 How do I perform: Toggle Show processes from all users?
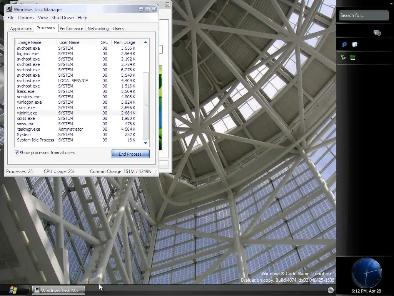coord(17,152)
